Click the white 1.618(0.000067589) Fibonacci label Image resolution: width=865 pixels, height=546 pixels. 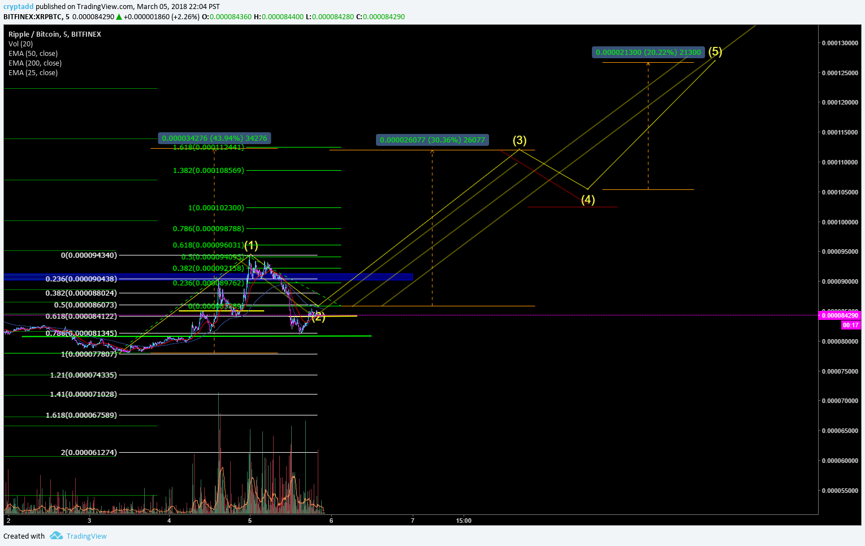[x=81, y=415]
